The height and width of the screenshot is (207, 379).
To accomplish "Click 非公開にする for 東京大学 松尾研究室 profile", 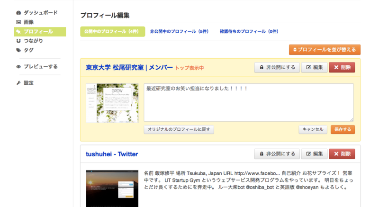I will [277, 67].
